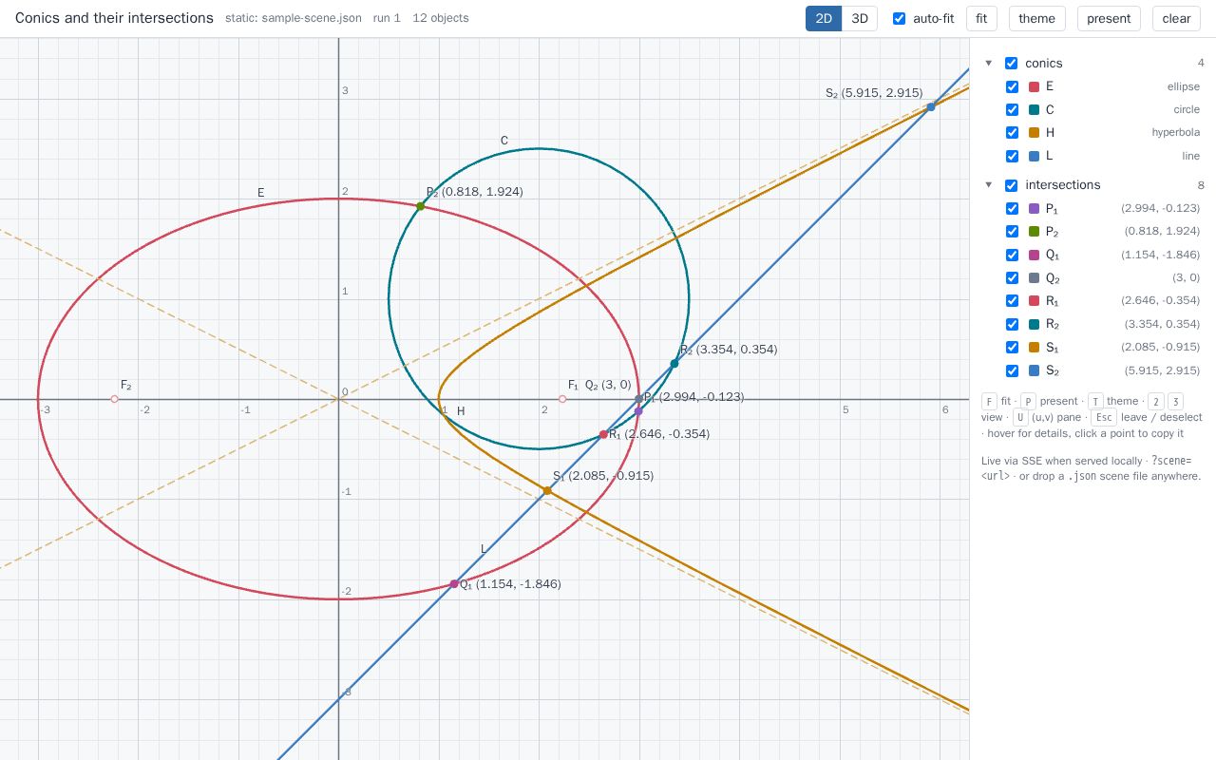Select the R₁ row coordinates (2.646, -0.354)
This screenshot has height=760, width=1216.
[1160, 300]
